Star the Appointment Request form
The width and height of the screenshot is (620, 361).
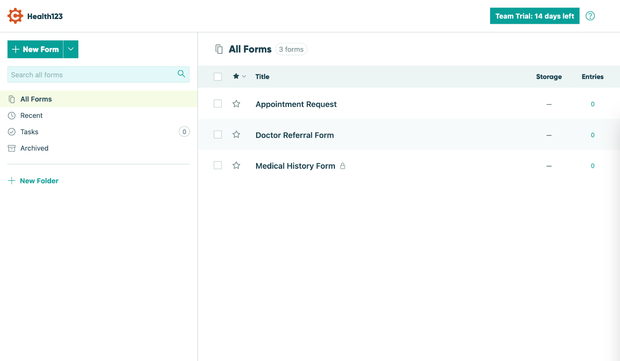click(236, 104)
